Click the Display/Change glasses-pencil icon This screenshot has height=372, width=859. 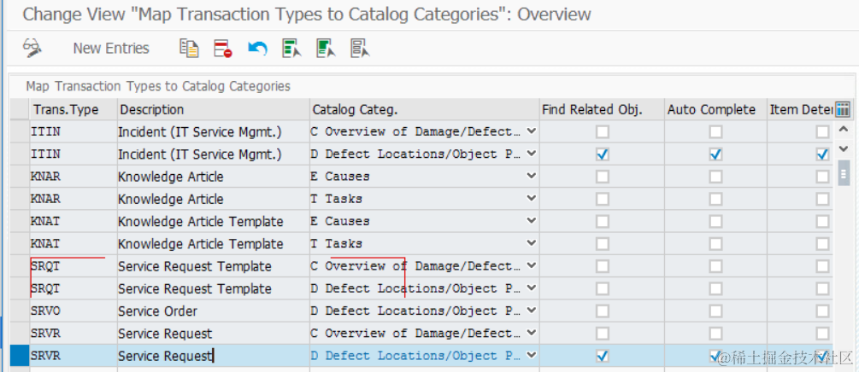point(32,48)
